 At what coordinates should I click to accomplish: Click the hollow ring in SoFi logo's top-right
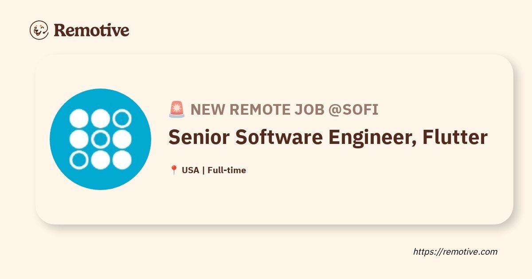pos(122,118)
